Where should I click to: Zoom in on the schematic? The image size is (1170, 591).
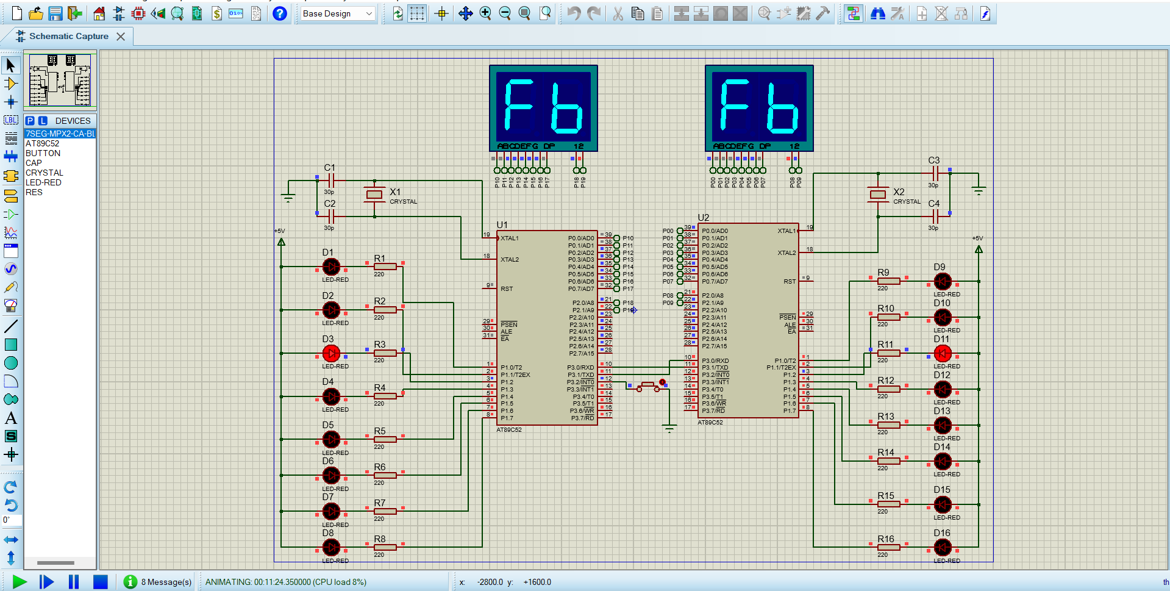pos(485,13)
